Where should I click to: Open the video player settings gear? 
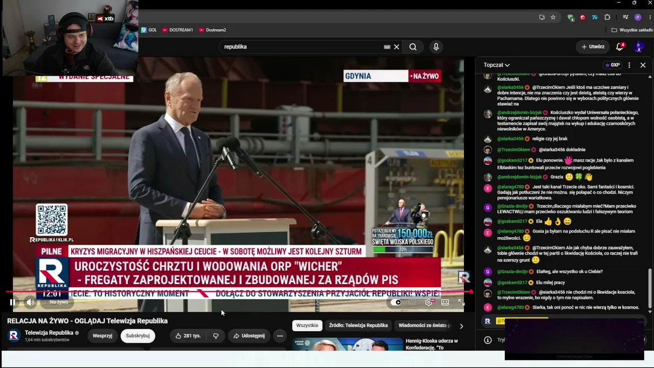tap(429, 302)
